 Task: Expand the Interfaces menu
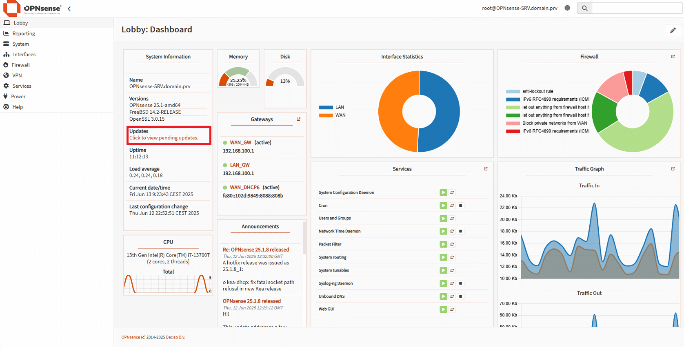57,54
